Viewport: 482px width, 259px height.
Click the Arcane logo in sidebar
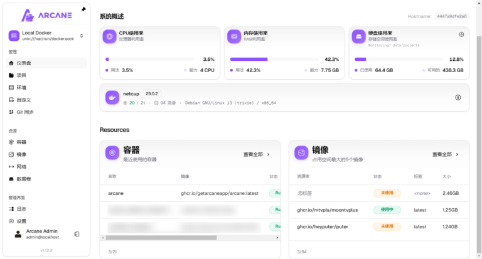[x=46, y=15]
